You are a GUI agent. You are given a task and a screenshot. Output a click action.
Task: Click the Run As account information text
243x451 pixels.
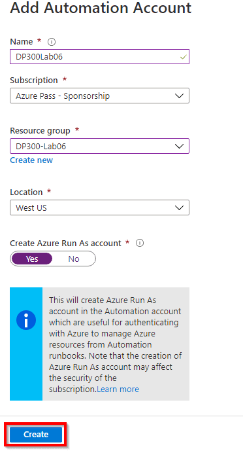(116, 344)
